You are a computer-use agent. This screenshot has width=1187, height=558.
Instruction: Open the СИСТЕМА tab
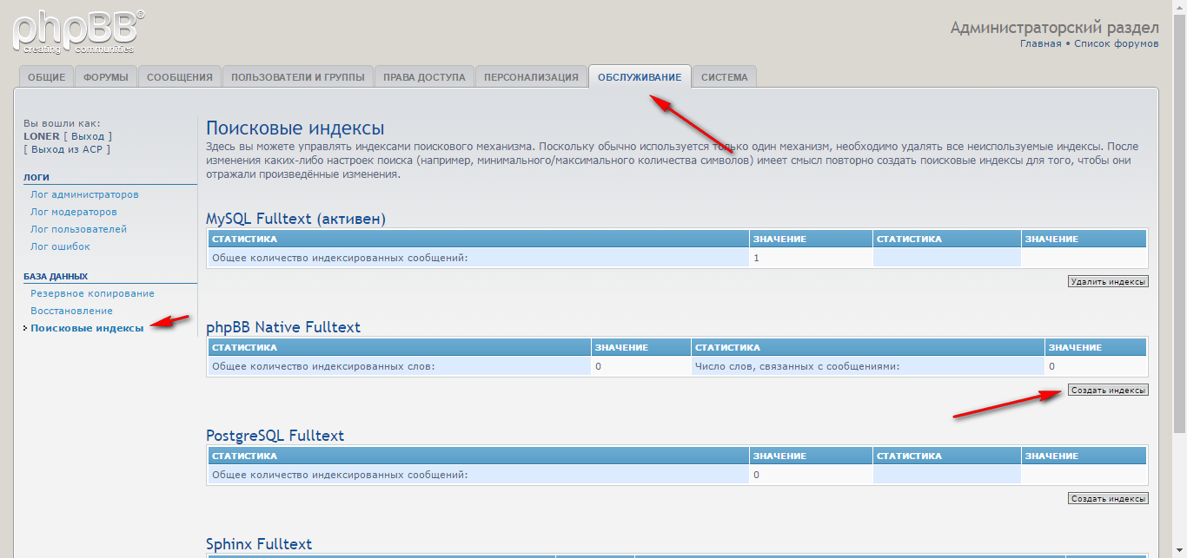click(x=725, y=77)
